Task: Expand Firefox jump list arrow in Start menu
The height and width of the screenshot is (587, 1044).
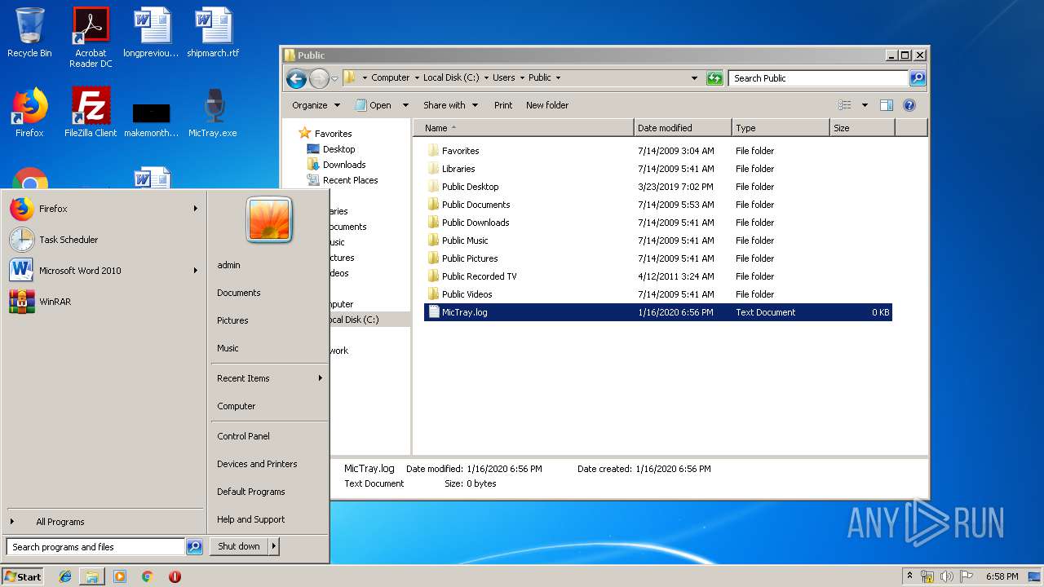Action: pos(196,209)
